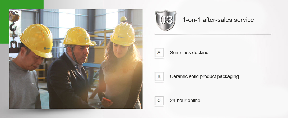Screen dimensions: 288x118
Task: Select the letter A box icon
Action: coord(159,53)
